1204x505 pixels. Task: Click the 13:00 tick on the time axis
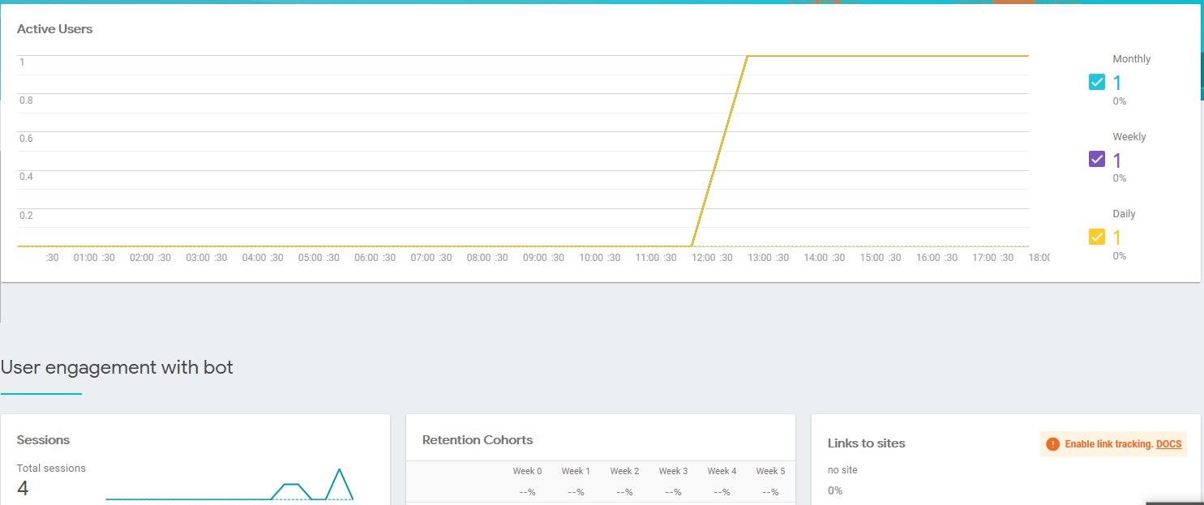point(759,258)
